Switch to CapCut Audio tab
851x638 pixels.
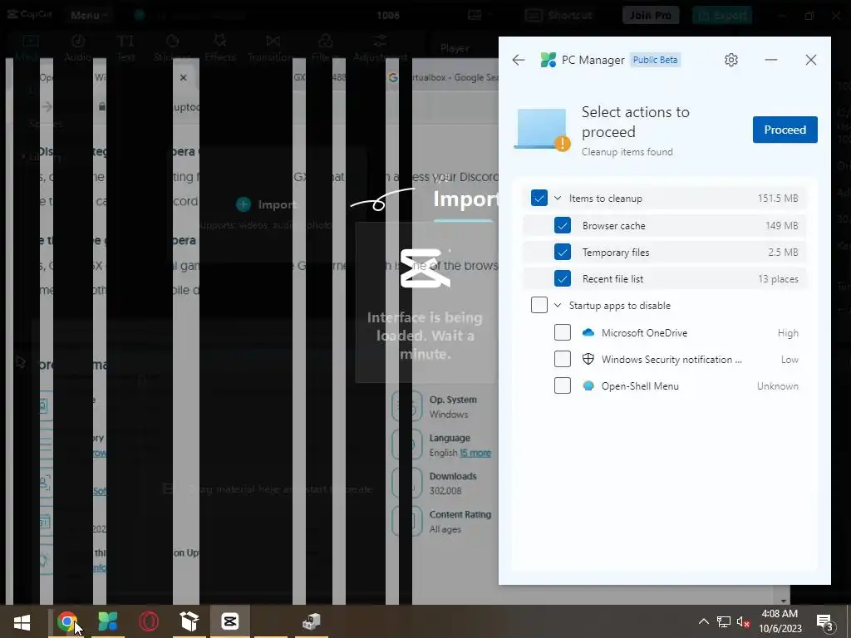77,47
